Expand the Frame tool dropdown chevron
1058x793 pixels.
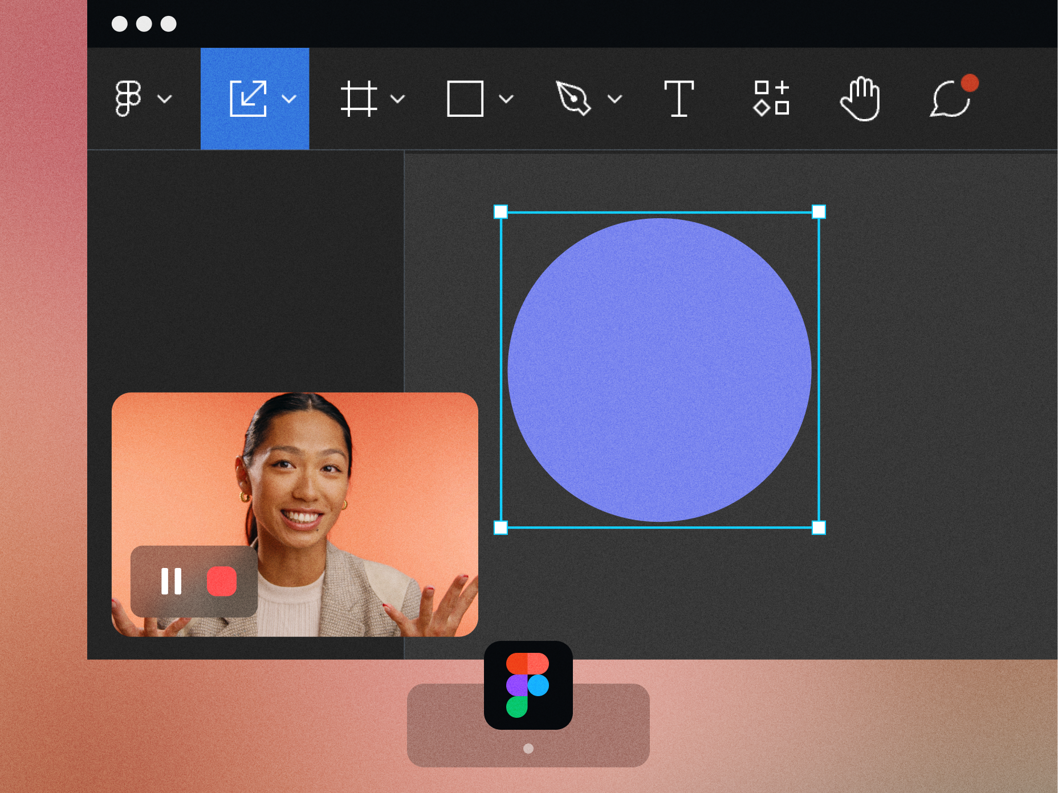[x=398, y=99]
